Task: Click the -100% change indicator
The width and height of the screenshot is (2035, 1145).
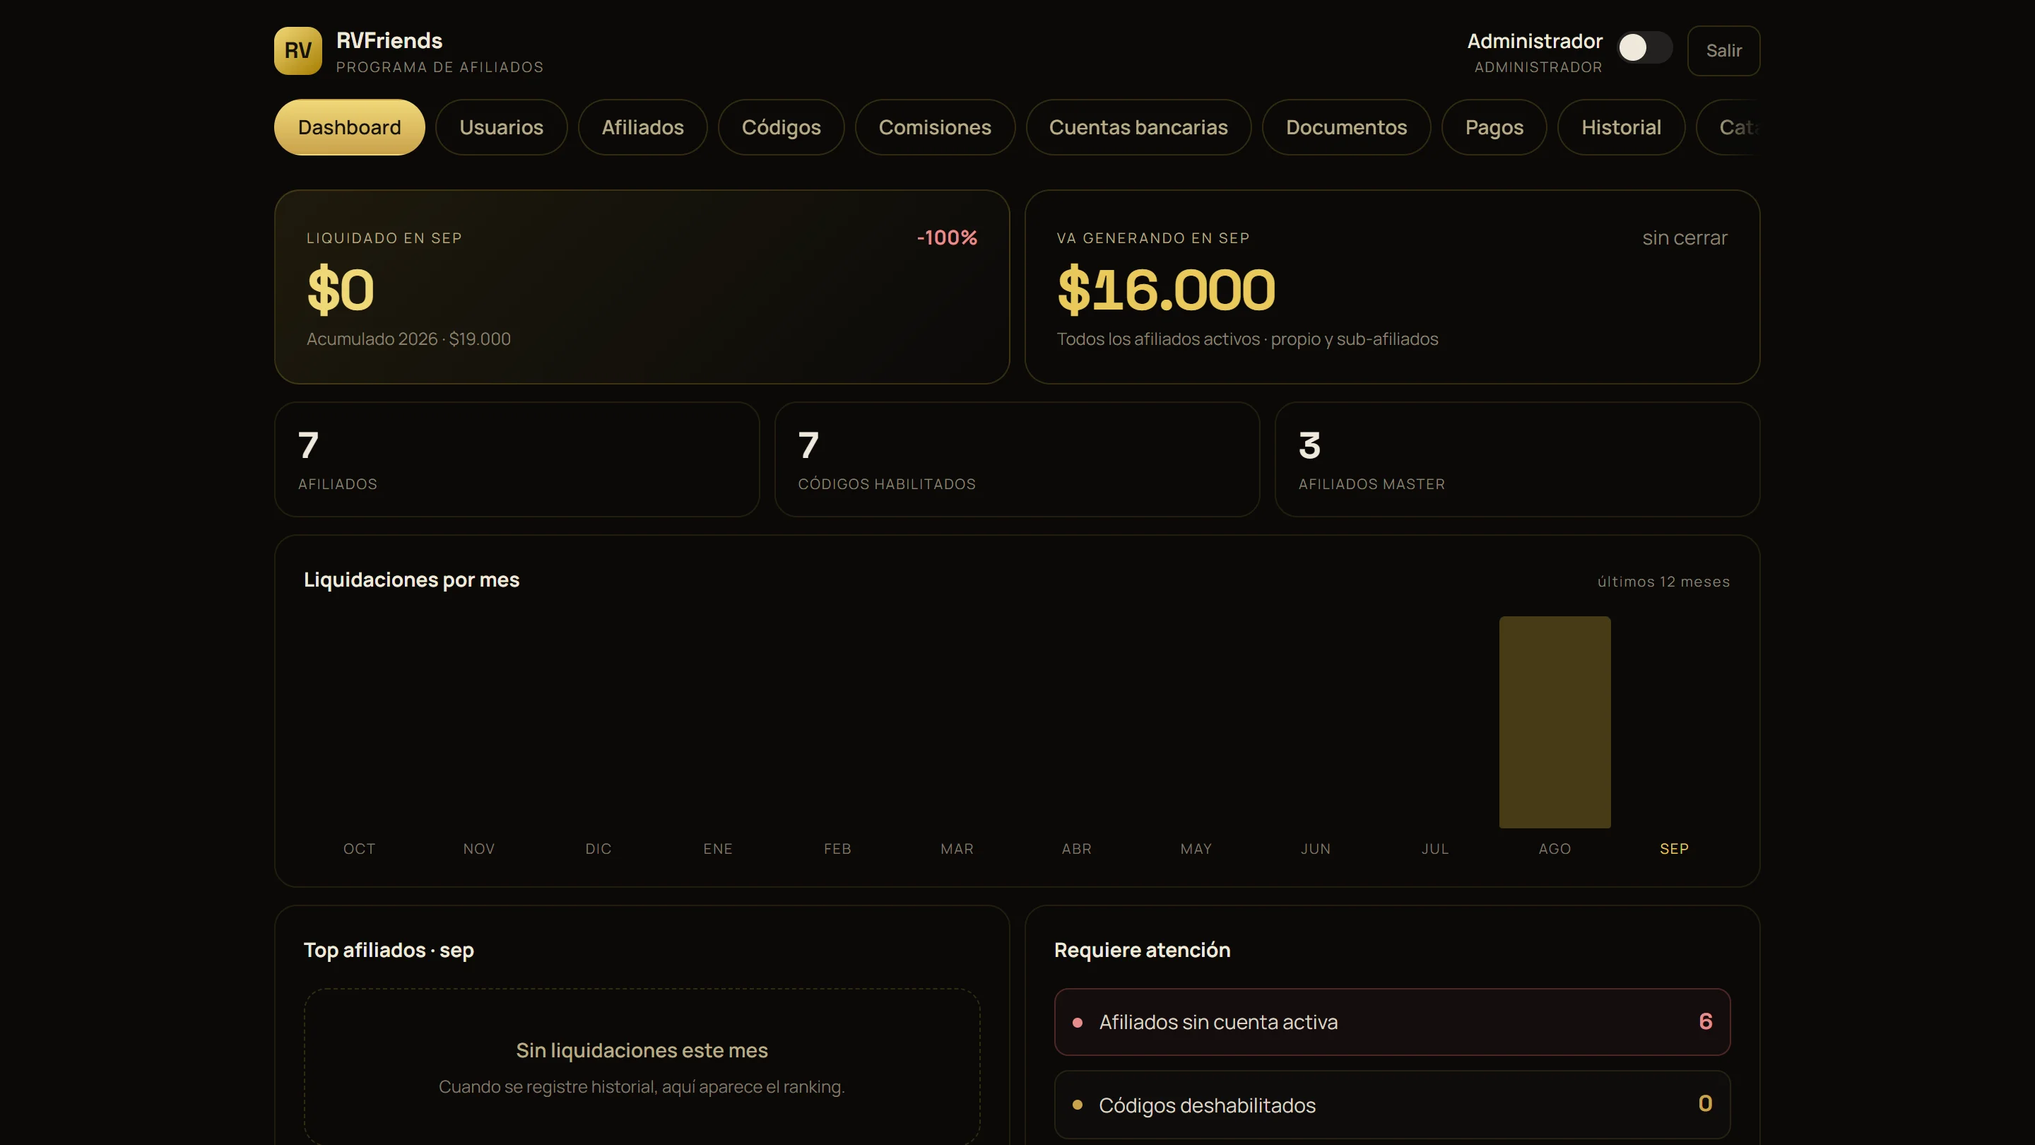Action: [x=946, y=238]
